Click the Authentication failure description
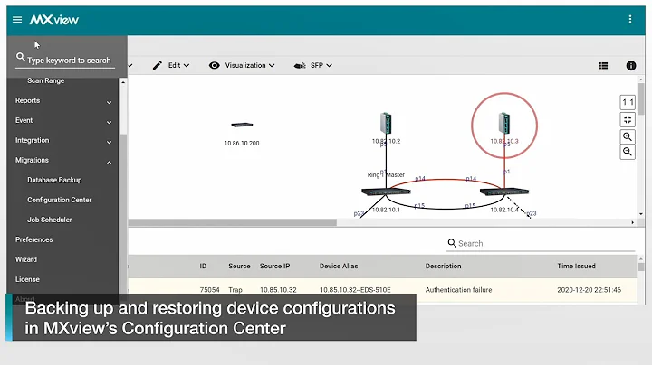652x365 pixels. (x=458, y=290)
